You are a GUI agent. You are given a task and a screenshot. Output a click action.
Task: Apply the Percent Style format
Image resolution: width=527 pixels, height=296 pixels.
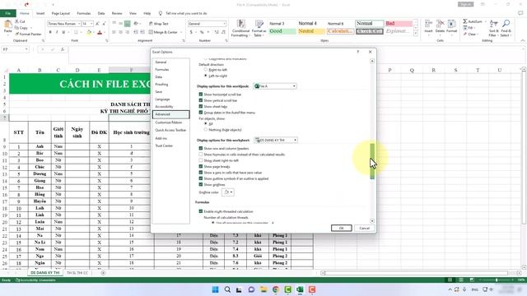point(202,32)
